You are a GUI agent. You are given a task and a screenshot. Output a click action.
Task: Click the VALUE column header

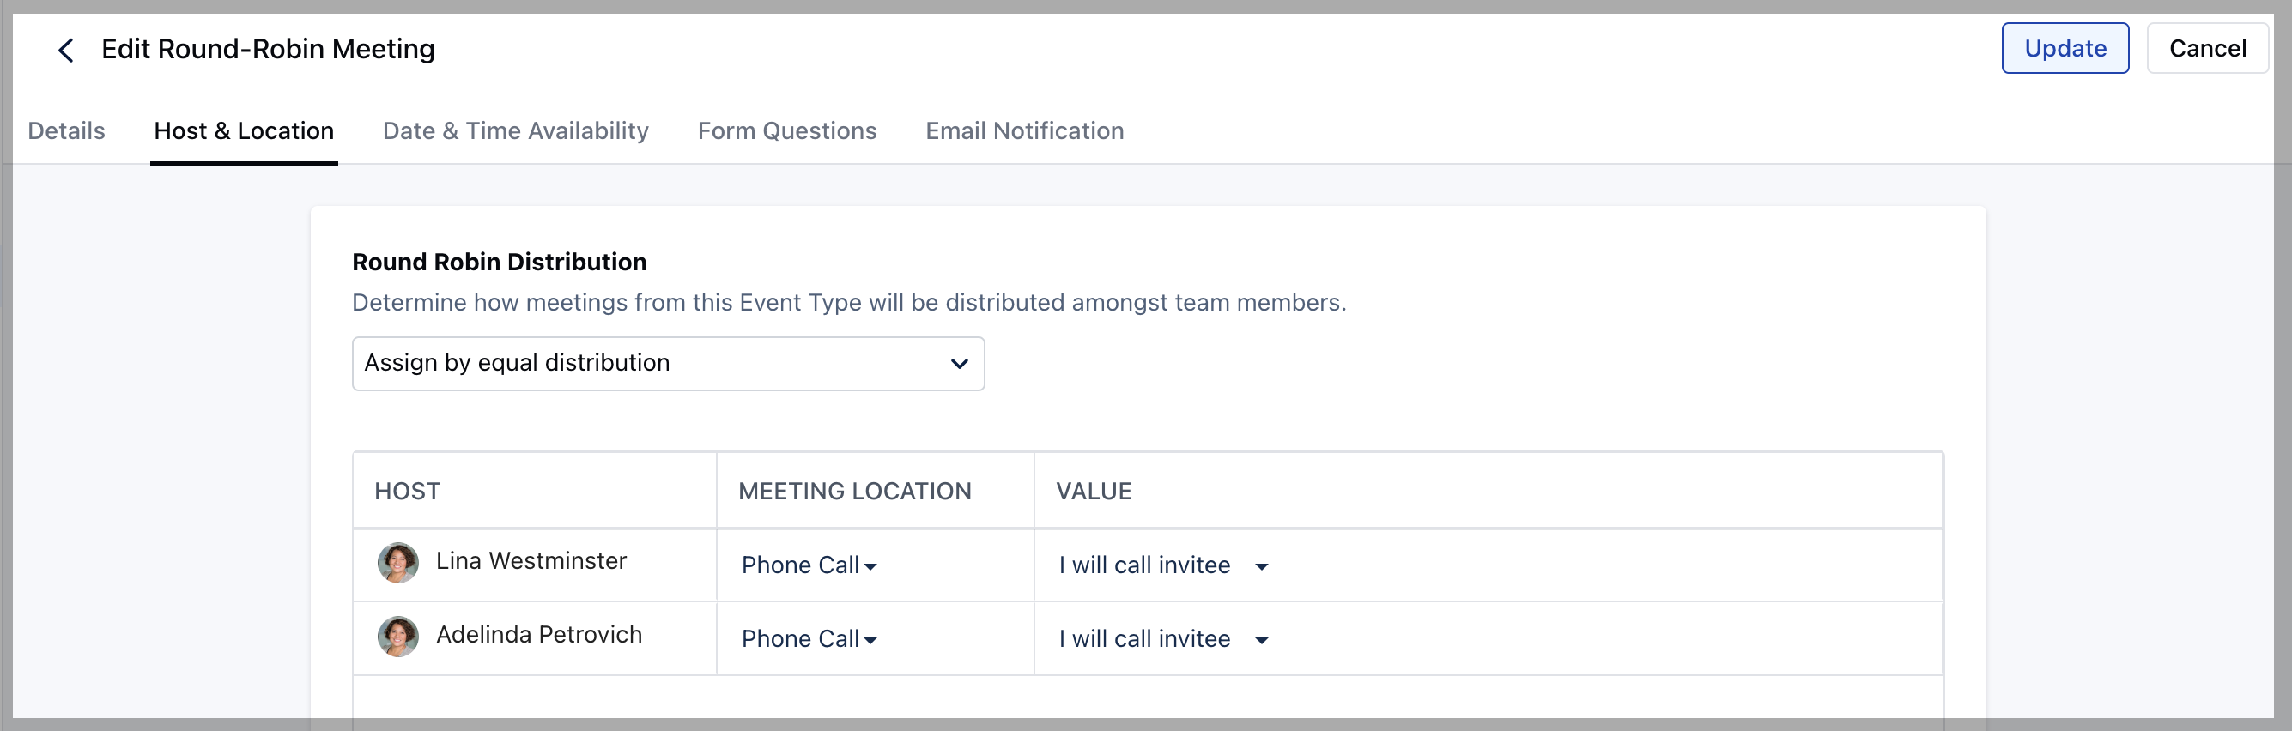(1094, 491)
